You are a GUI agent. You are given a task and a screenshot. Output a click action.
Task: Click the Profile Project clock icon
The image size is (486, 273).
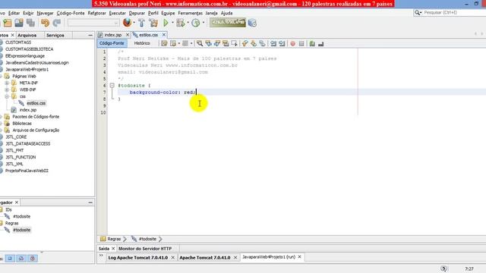(x=196, y=23)
